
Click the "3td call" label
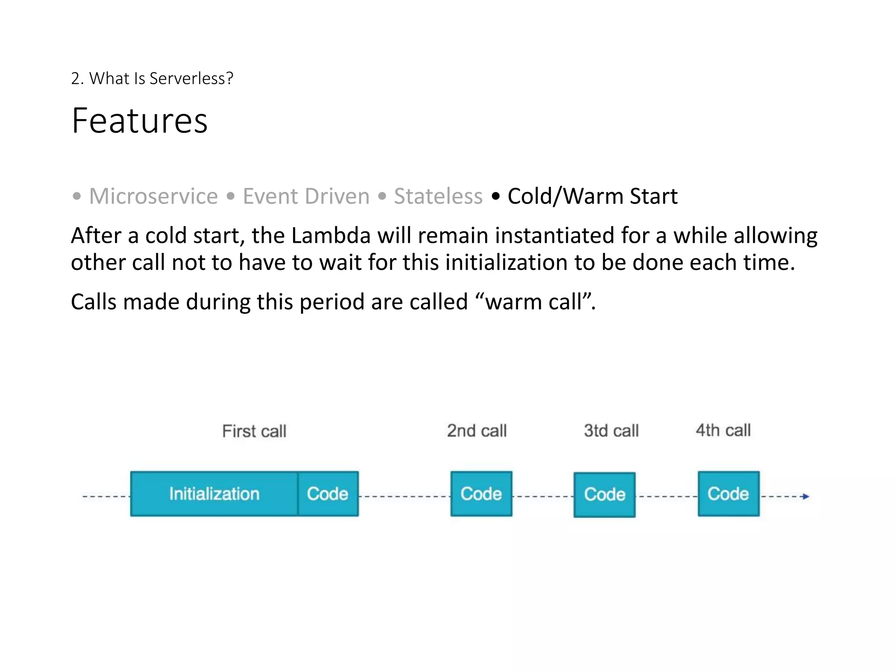(611, 431)
